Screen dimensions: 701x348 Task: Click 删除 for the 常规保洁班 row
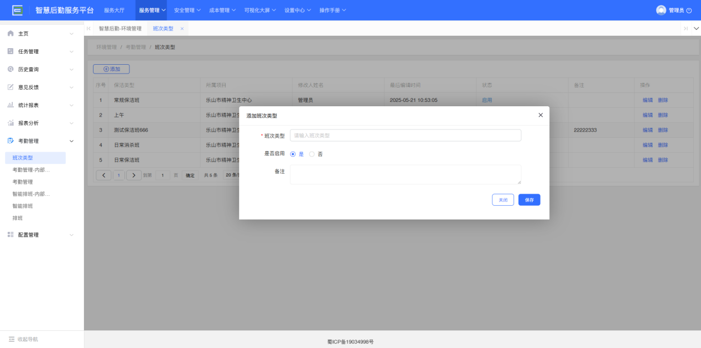pos(663,100)
